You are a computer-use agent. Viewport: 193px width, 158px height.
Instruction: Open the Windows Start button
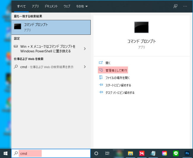6,154
